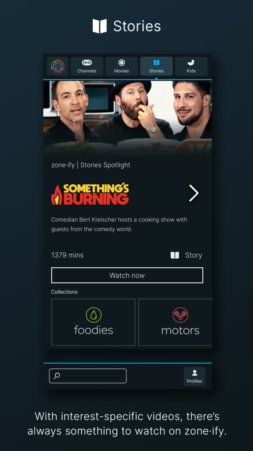Switch to the Movies tab

click(121, 66)
